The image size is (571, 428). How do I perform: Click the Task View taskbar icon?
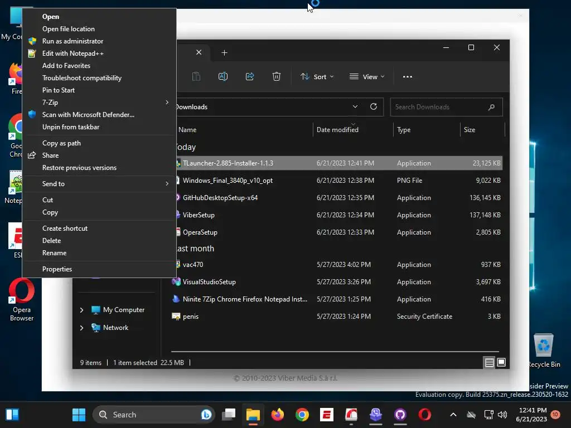[x=229, y=415]
